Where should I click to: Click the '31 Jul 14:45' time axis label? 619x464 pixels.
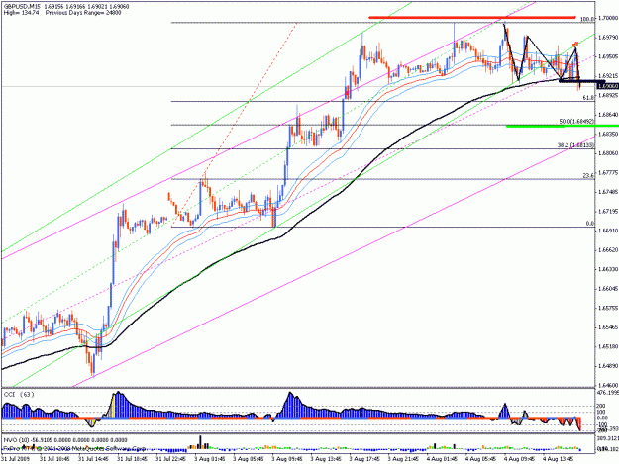tap(93, 459)
